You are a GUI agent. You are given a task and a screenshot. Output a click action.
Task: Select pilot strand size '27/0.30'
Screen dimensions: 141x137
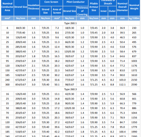tap(70, 33)
